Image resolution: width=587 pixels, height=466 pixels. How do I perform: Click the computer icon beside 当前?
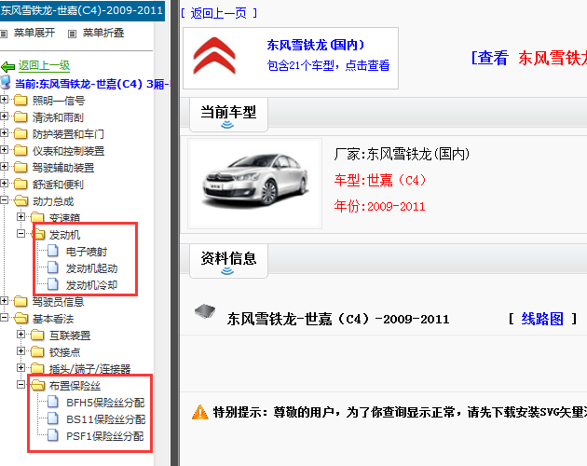point(6,82)
